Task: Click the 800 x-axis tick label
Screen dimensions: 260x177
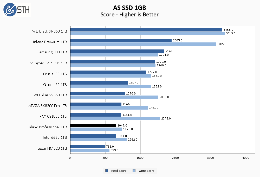Action: pyautogui.click(x=105, y=158)
